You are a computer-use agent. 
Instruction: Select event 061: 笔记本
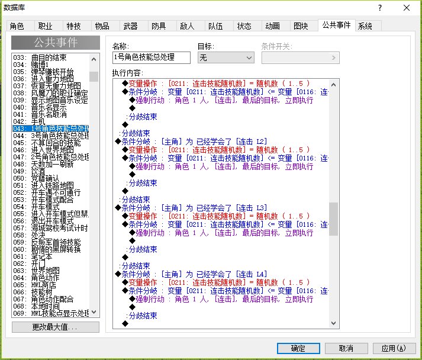coord(51,256)
